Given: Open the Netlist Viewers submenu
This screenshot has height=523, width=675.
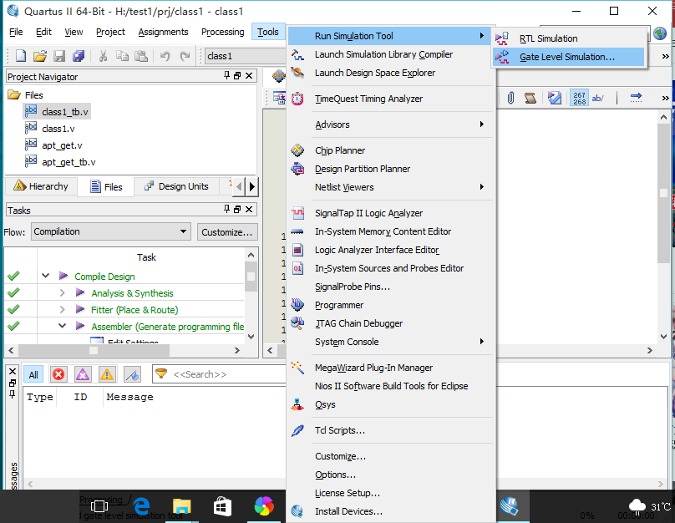Looking at the screenshot, I should point(391,187).
